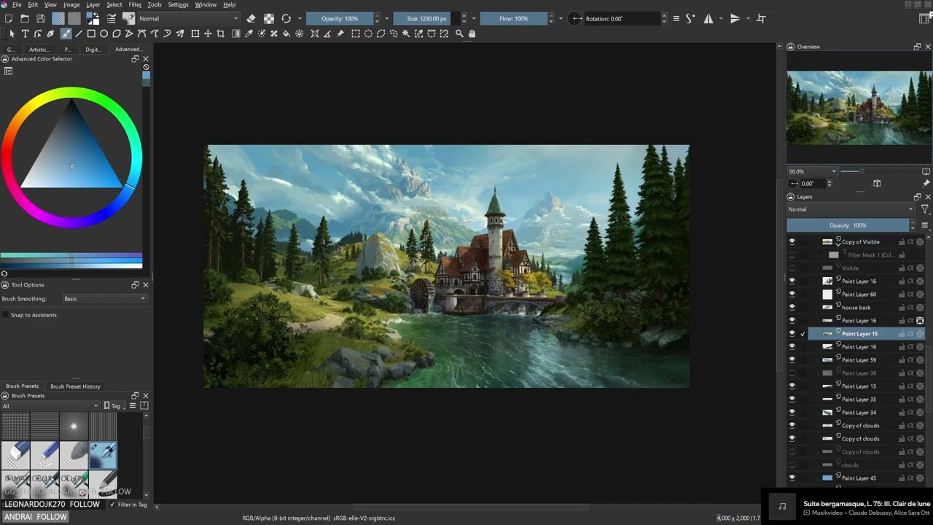Open the Layers filter funnel icon
Image resolution: width=933 pixels, height=525 pixels.
[924, 209]
